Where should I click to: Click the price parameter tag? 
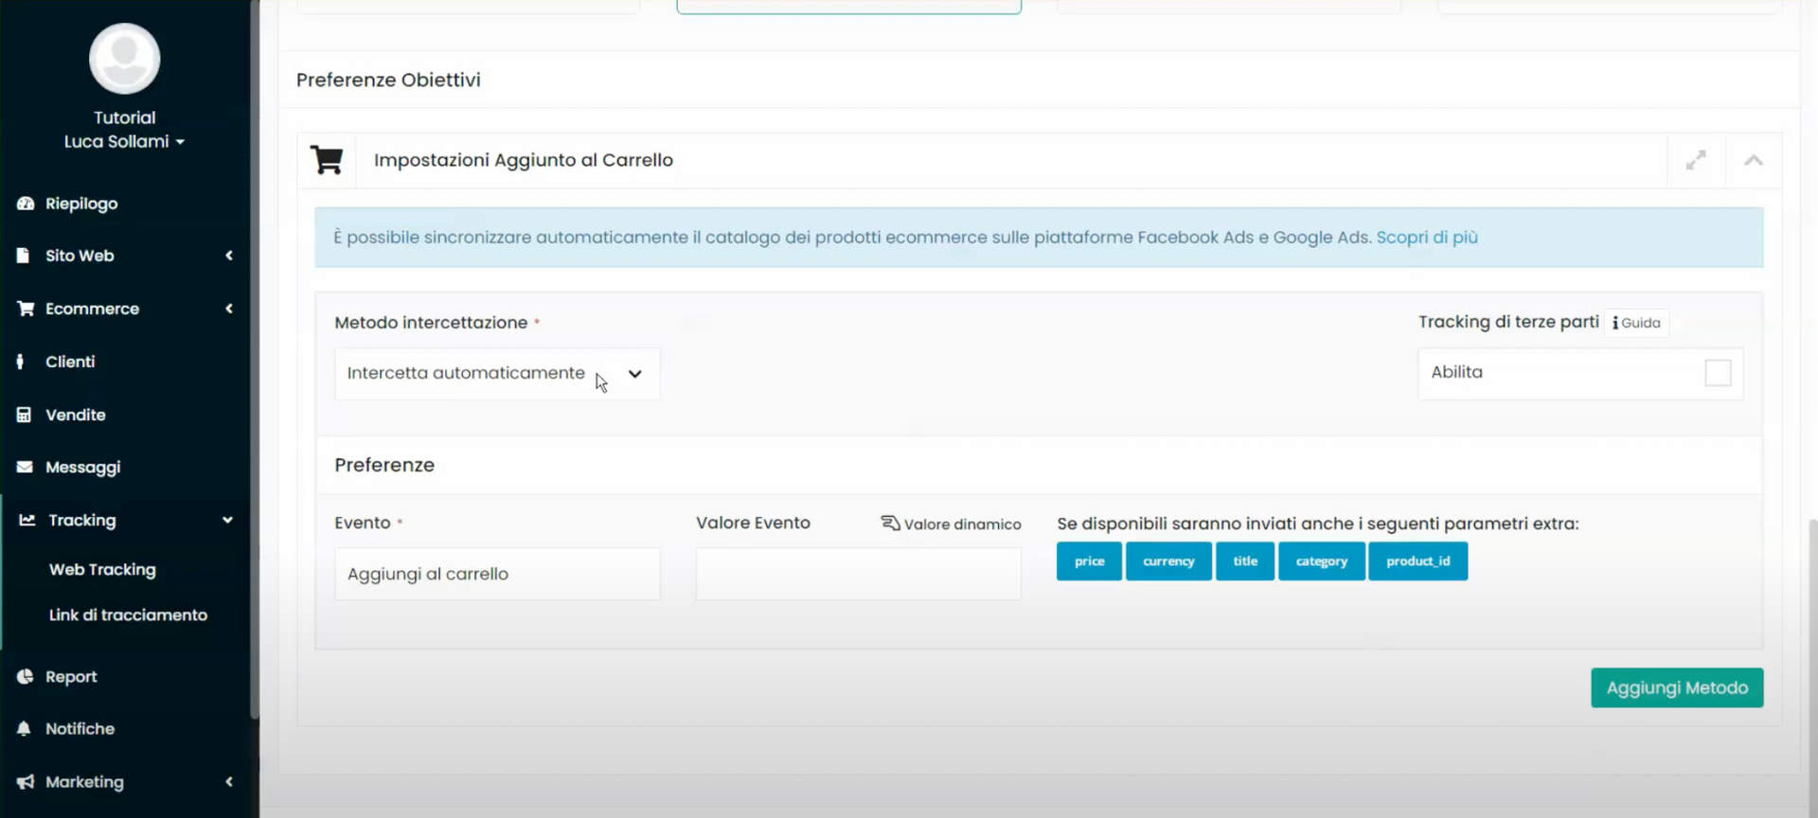[1089, 561]
